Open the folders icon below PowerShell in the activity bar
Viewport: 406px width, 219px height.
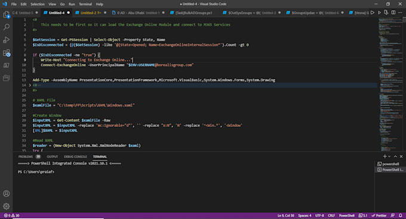click(6, 78)
